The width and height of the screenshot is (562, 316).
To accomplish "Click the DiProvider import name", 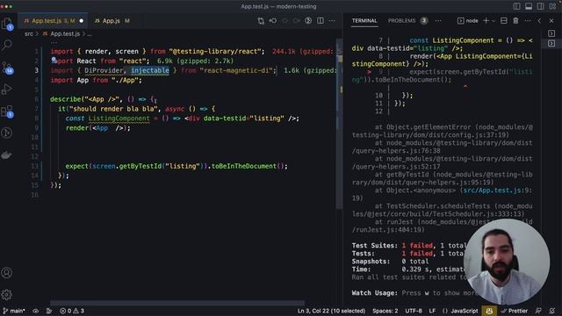I will tap(104, 70).
